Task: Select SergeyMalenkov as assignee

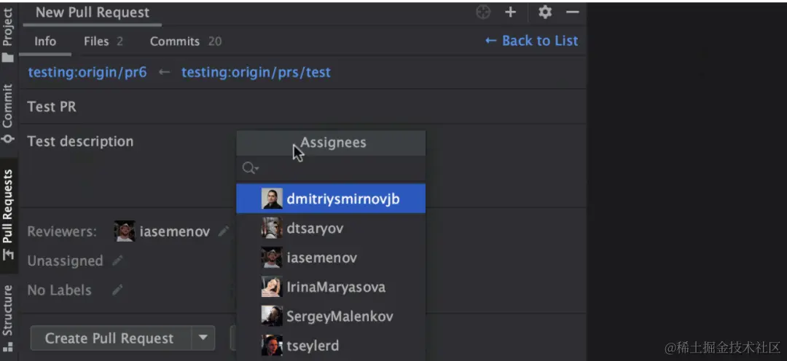Action: (x=332, y=316)
